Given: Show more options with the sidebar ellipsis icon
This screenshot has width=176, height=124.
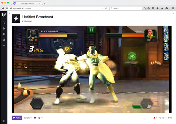Looking at the screenshot, I should (x=4, y=45).
